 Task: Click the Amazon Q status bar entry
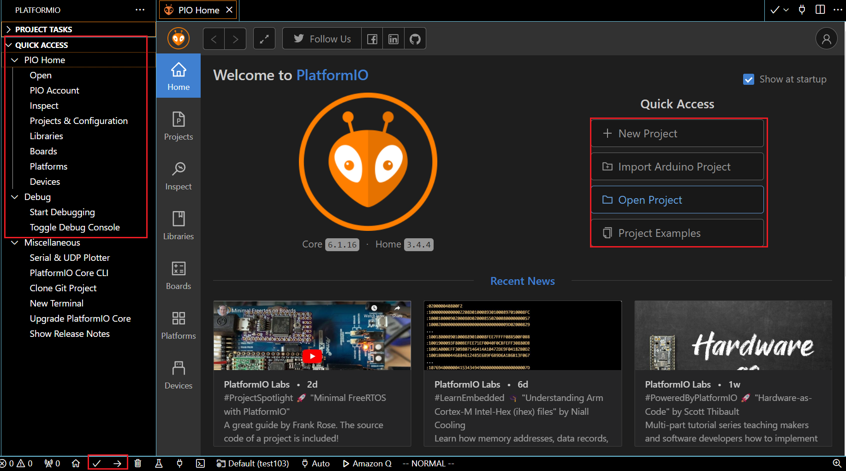point(367,463)
